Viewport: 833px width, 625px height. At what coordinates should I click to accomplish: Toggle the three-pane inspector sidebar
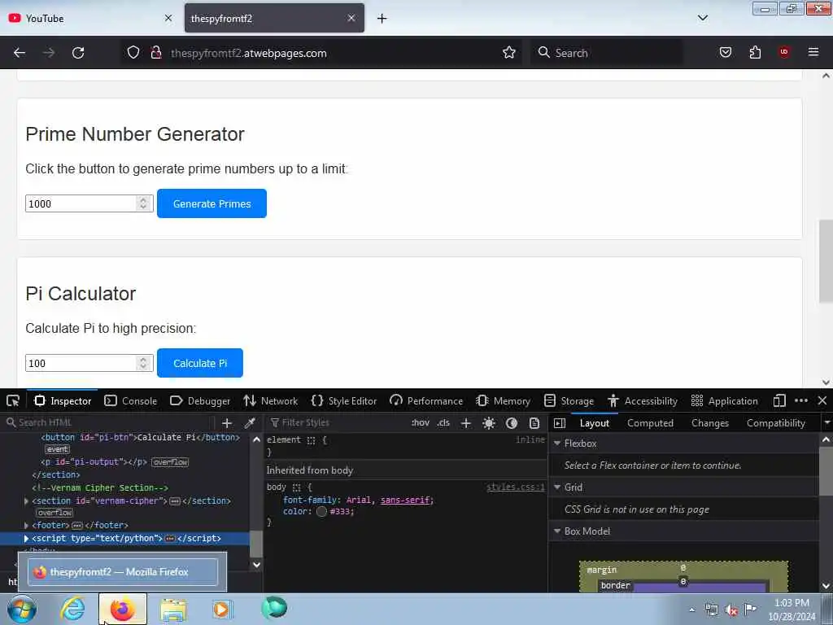[560, 423]
